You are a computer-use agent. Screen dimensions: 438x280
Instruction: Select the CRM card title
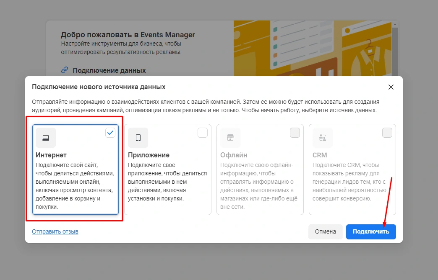coord(320,155)
